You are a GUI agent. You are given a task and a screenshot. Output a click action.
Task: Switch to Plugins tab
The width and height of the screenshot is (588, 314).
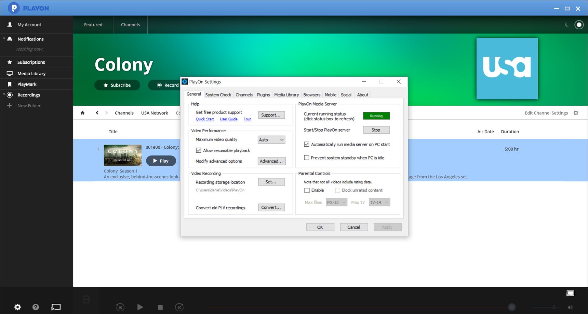tap(263, 95)
